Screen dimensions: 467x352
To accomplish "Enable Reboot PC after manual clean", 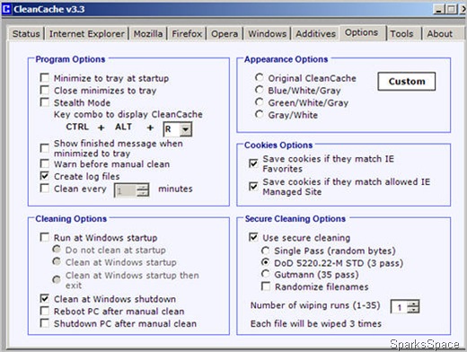I will (x=45, y=311).
